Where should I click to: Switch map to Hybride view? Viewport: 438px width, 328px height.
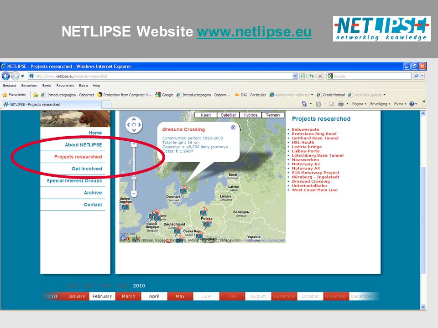click(250, 115)
